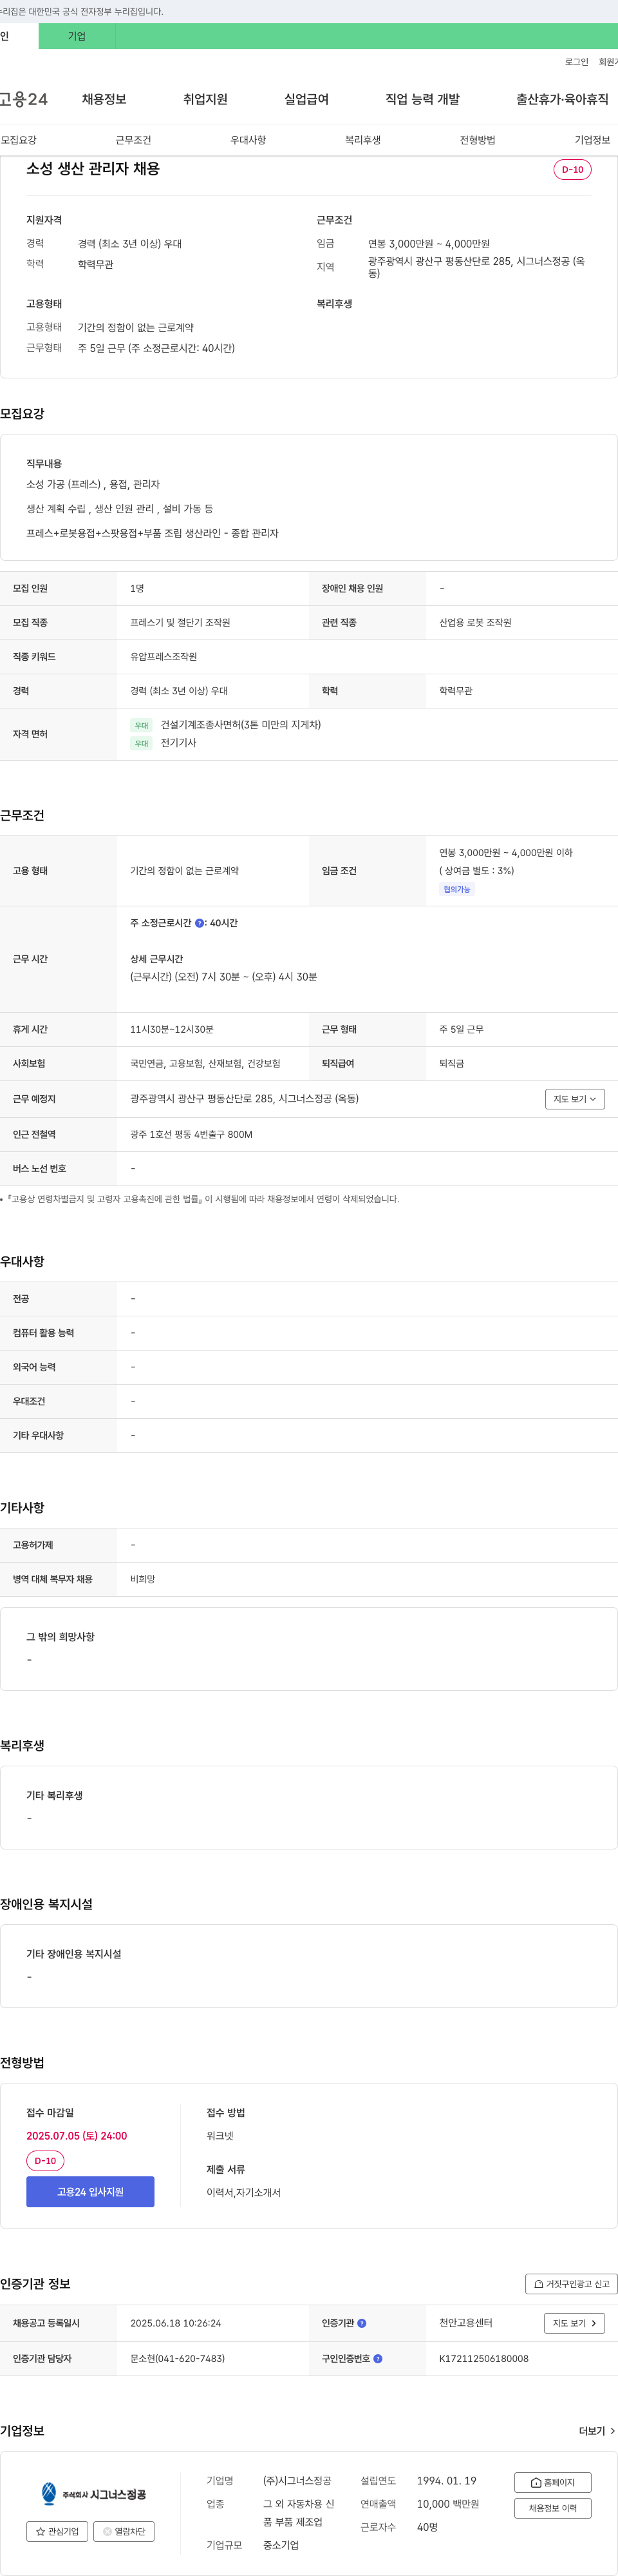Click the 로그인 link

[x=576, y=62]
